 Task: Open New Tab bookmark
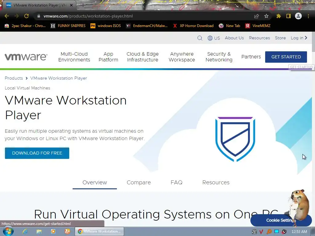click(229, 26)
